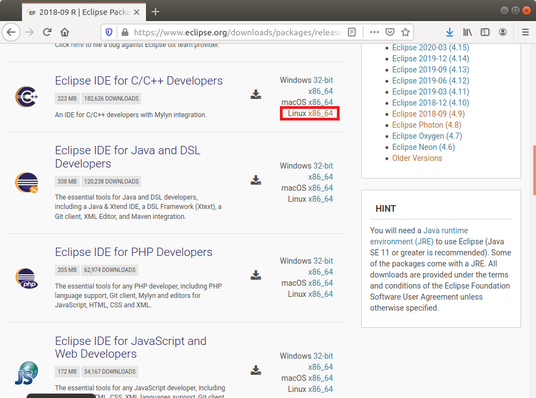536x398 pixels.
Task: Download C/C++ Linux x86_64 build
Action: tap(320, 113)
